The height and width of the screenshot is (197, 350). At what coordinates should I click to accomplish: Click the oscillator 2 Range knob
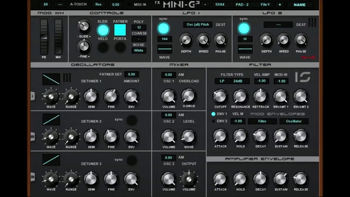[x=71, y=137]
